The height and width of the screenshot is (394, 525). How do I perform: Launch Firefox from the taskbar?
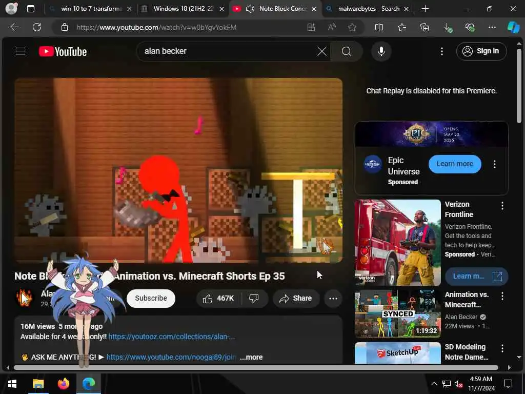[63, 384]
